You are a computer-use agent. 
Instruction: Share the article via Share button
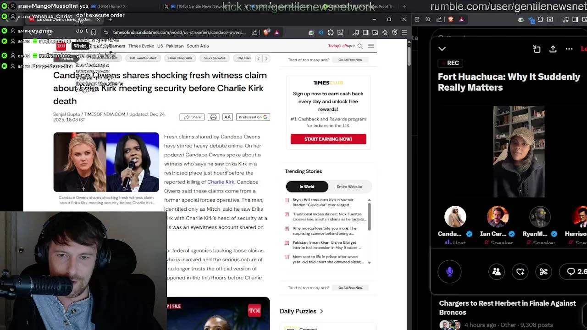click(192, 117)
